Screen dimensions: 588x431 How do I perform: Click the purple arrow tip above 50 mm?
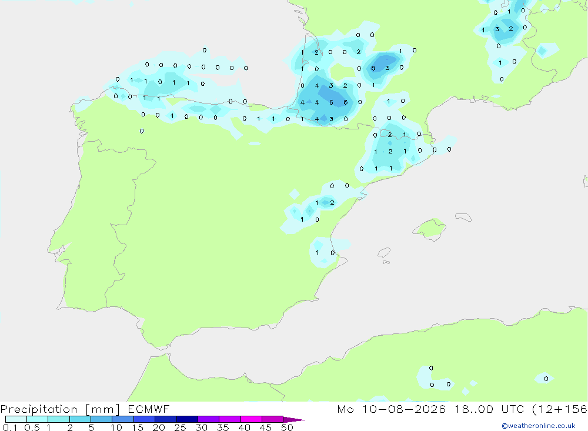pyautogui.click(x=294, y=419)
